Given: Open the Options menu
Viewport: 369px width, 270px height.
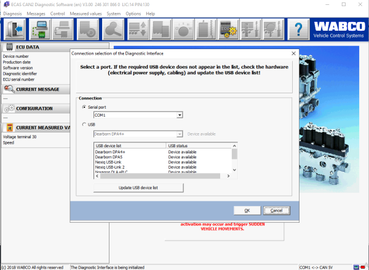Looking at the screenshot, I should [x=133, y=13].
